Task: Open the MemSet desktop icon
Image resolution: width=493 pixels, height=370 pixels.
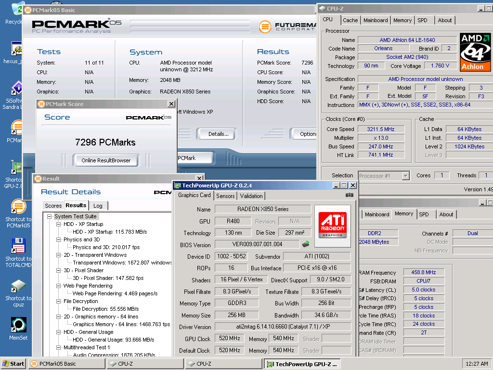Action: [x=18, y=325]
